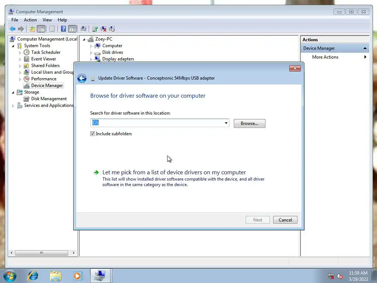
Task: Select Computer Management (Local) root node
Action: pyautogui.click(x=47, y=39)
